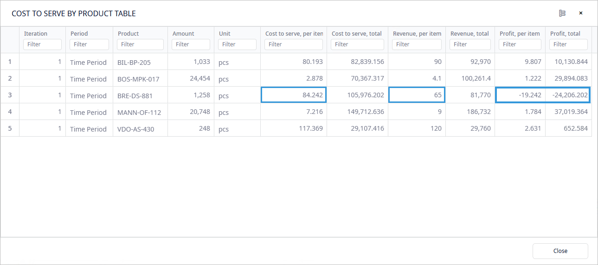The image size is (598, 265).
Task: Click the Revenue, total filter input
Action: (469, 44)
